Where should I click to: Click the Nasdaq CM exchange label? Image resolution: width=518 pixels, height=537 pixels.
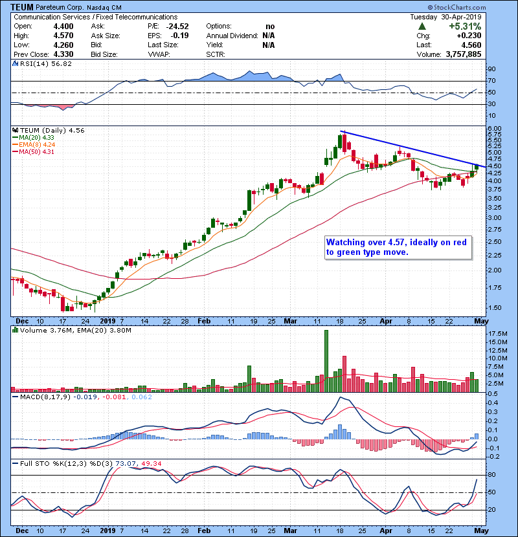pos(104,8)
